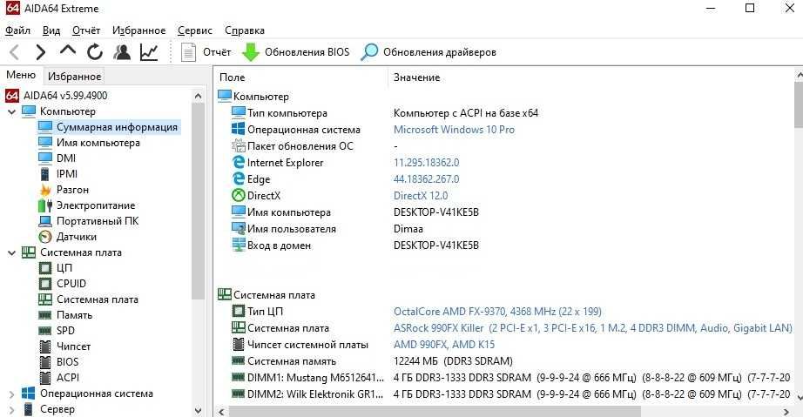Open the Избранное menu in the menu bar
803x417 pixels.
pos(138,30)
